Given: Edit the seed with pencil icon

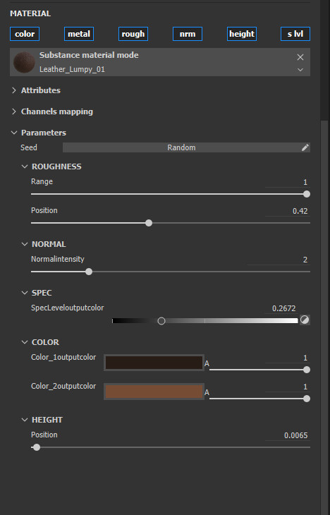Looking at the screenshot, I should click(x=305, y=147).
